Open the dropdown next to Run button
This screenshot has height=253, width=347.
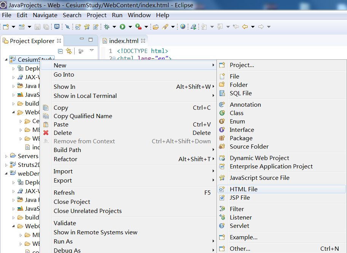[x=131, y=27]
